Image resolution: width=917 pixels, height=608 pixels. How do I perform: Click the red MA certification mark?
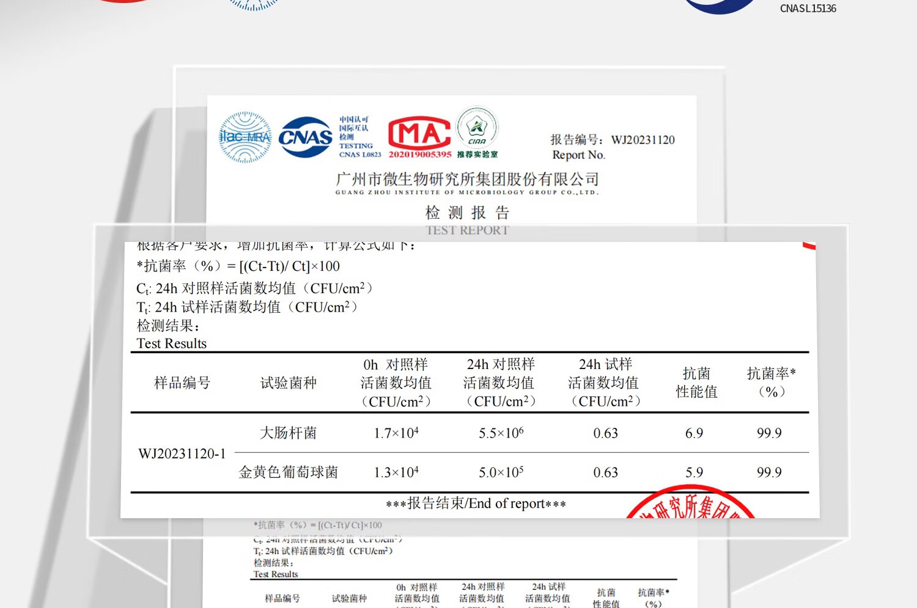(419, 133)
